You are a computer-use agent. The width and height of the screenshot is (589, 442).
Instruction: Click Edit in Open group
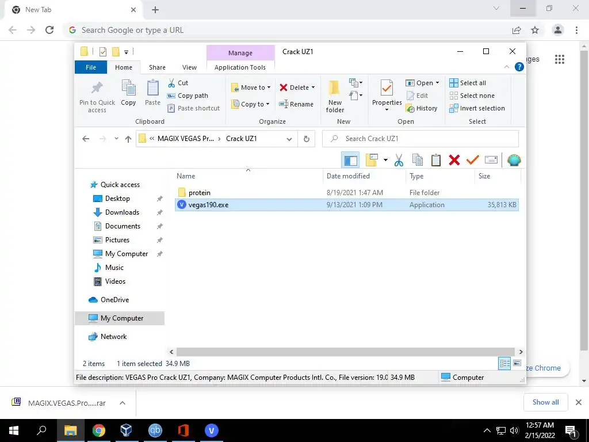417,96
